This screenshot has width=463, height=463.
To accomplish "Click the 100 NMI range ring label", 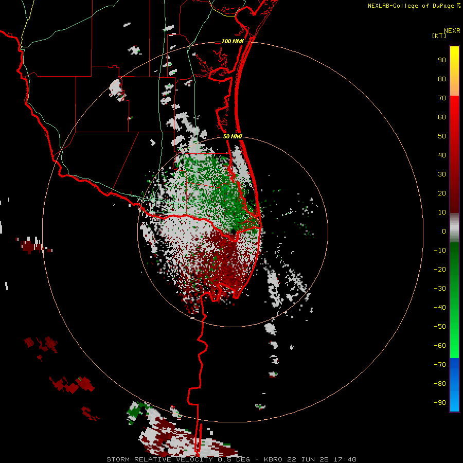I will pos(233,41).
